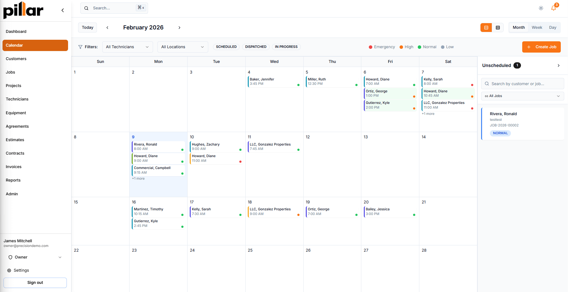Click the Search by customer or job field
Viewport: 568px width, 292px height.
522,84
